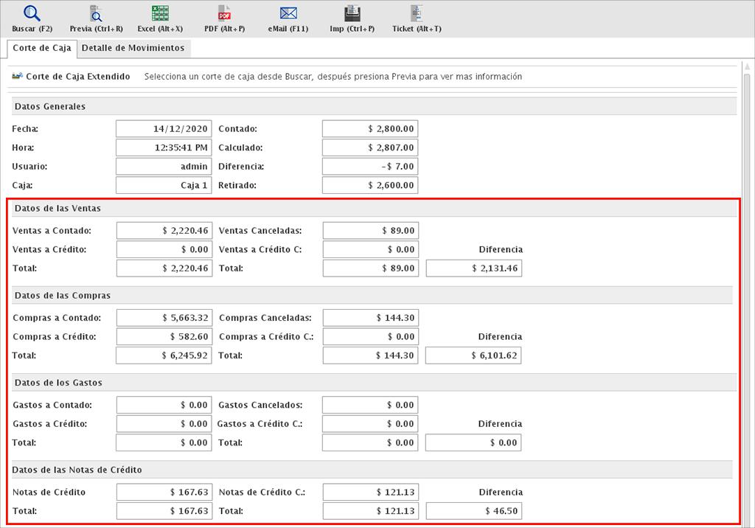Click the Fecha date field
This screenshot has width=755, height=528.
click(164, 129)
